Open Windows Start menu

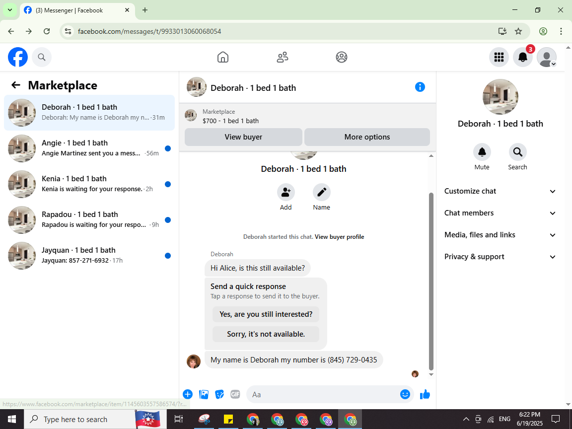click(12, 419)
